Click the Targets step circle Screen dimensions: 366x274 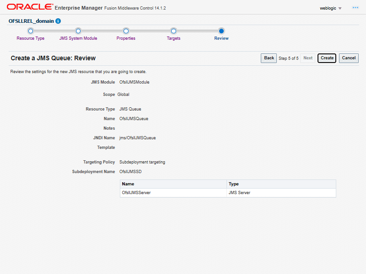(173, 31)
